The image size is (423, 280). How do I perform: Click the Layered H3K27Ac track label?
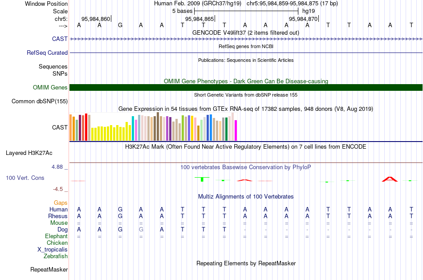29,153
